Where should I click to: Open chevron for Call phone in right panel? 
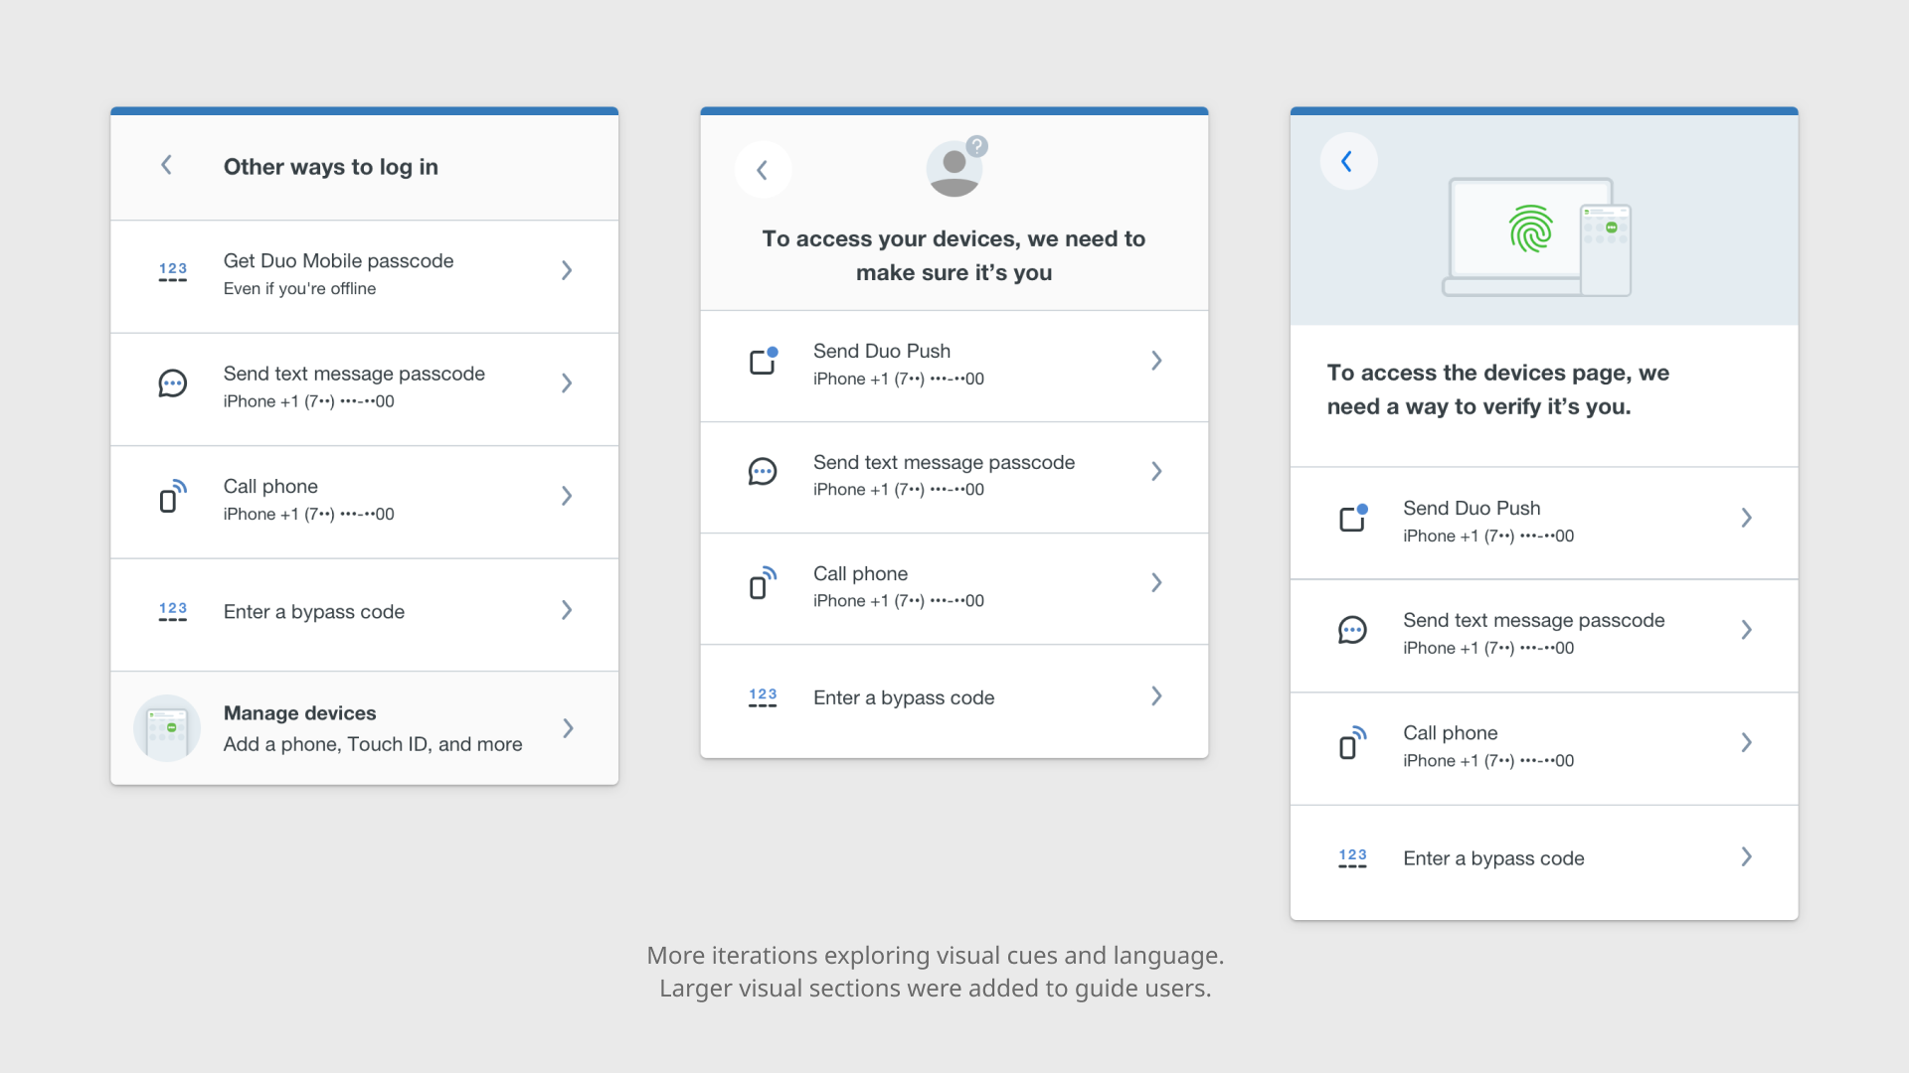coord(1747,742)
